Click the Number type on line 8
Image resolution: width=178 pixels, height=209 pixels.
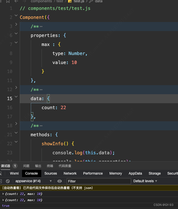tap(77, 54)
